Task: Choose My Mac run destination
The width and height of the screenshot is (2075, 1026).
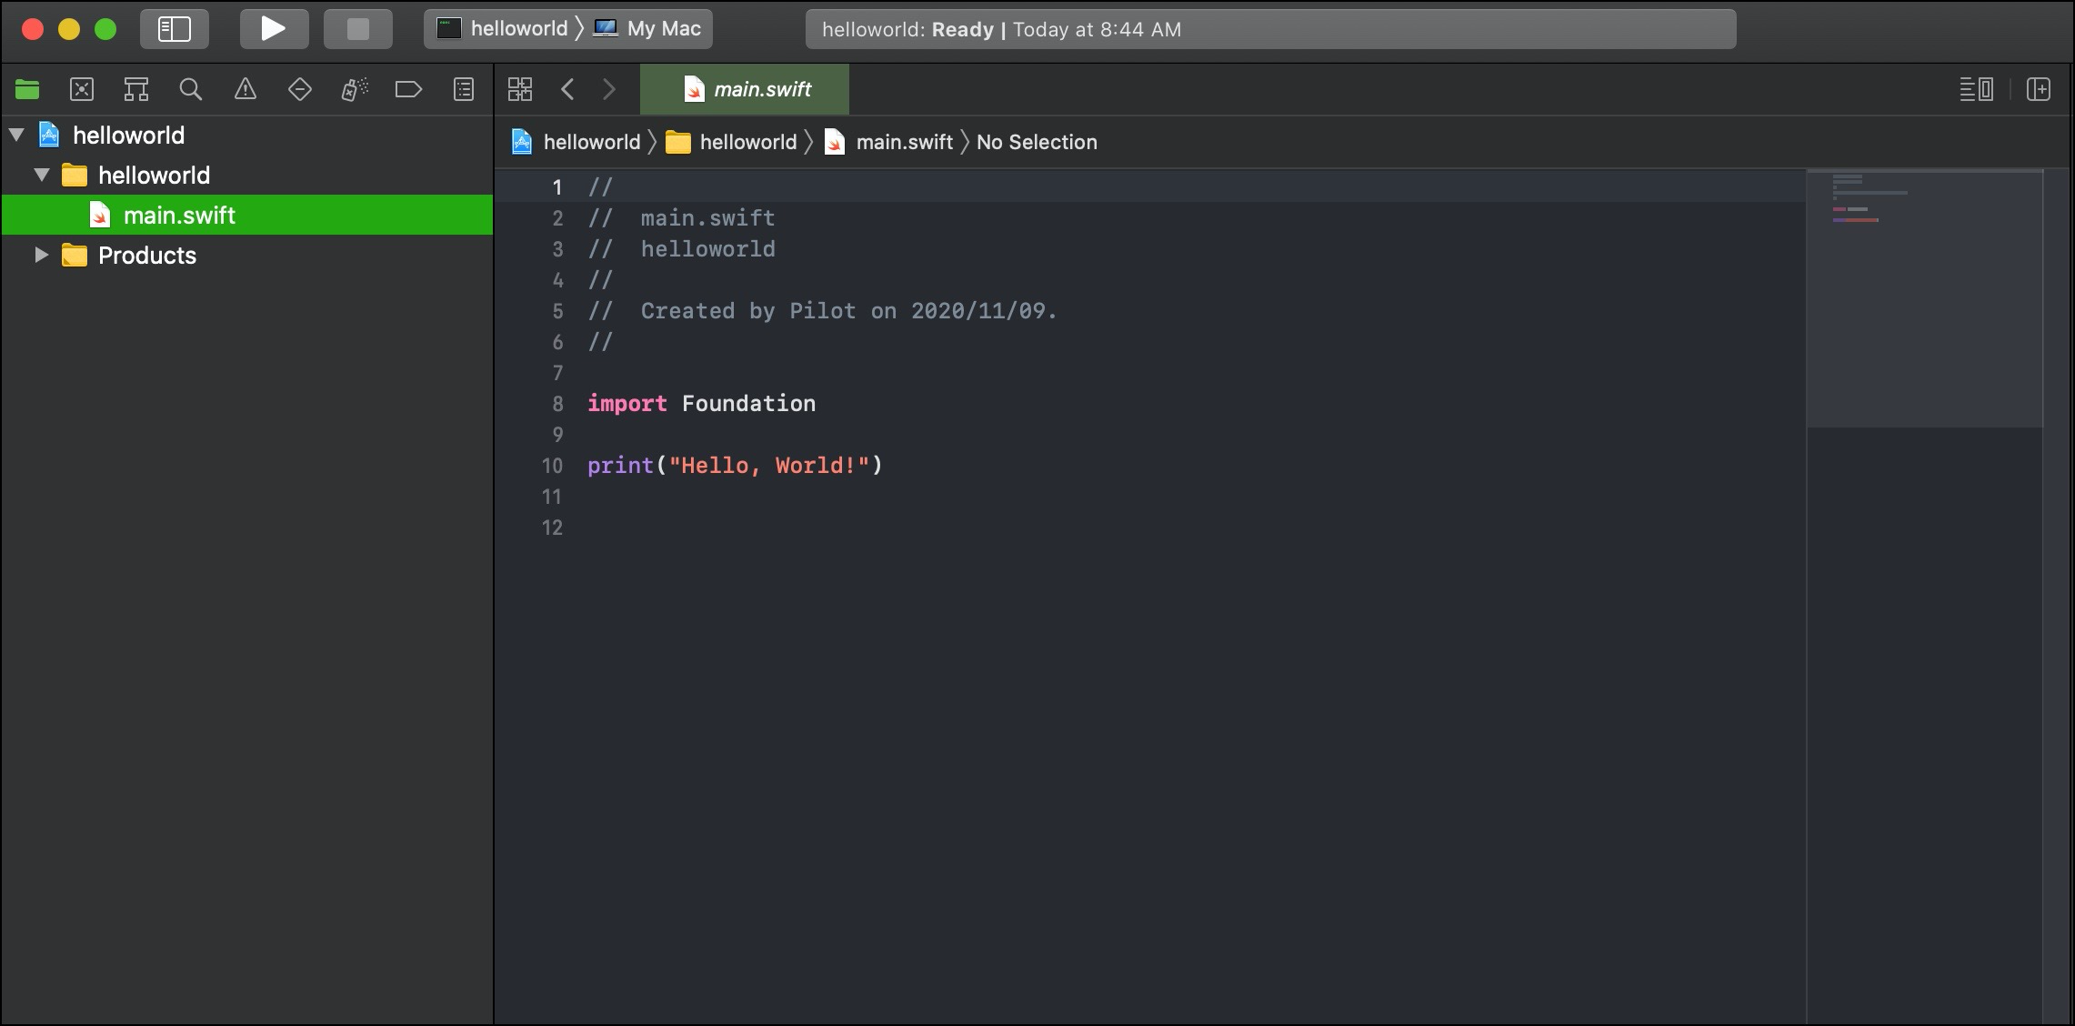Action: [x=662, y=29]
